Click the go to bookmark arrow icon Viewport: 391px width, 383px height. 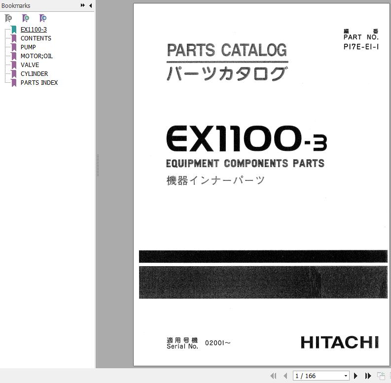(43, 18)
